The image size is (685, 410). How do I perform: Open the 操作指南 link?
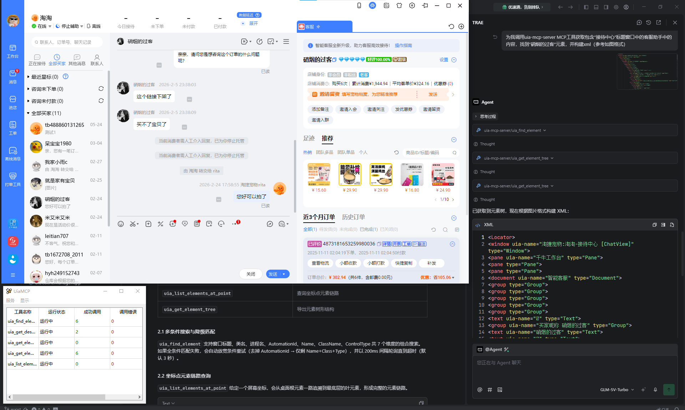coord(404,46)
